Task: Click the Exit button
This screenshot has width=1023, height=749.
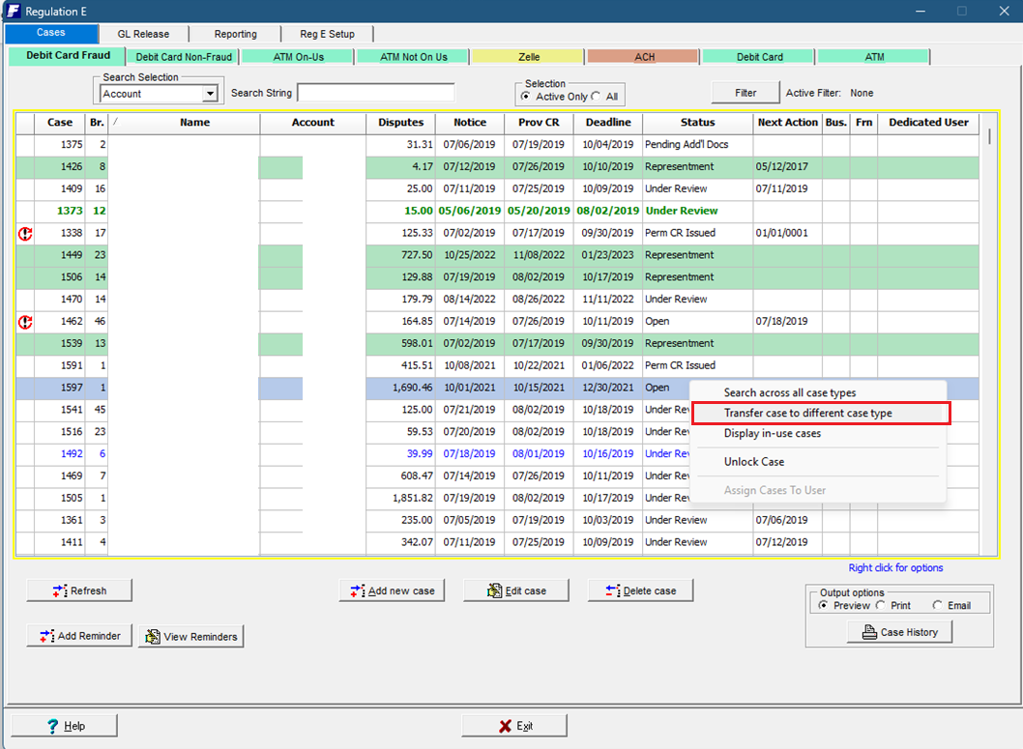Action: (x=514, y=726)
